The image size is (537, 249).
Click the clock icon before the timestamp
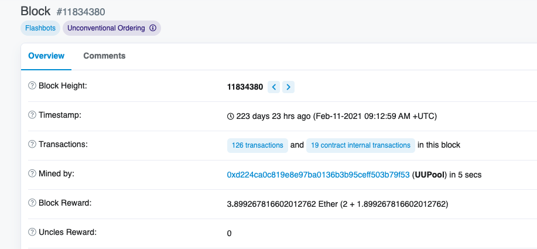pos(230,116)
